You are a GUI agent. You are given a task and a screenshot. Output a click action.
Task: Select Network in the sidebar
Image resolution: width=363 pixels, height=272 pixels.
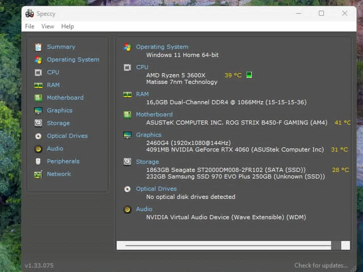[59, 174]
